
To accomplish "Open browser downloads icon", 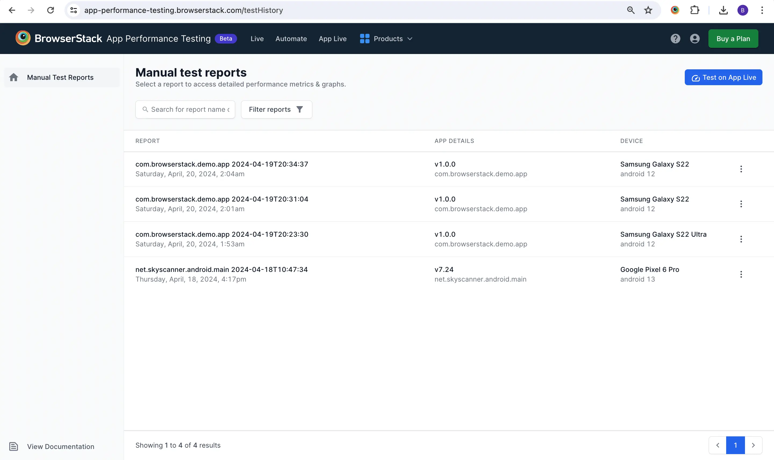I will pyautogui.click(x=723, y=10).
